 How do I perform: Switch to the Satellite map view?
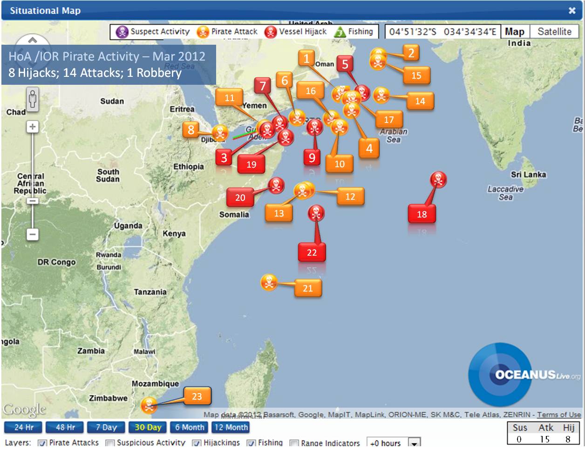click(x=554, y=32)
